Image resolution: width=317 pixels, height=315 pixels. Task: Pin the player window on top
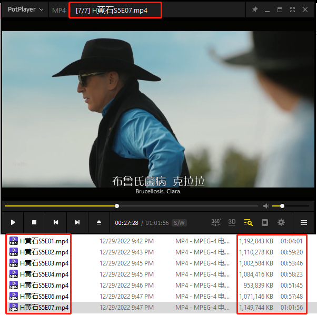[255, 9]
